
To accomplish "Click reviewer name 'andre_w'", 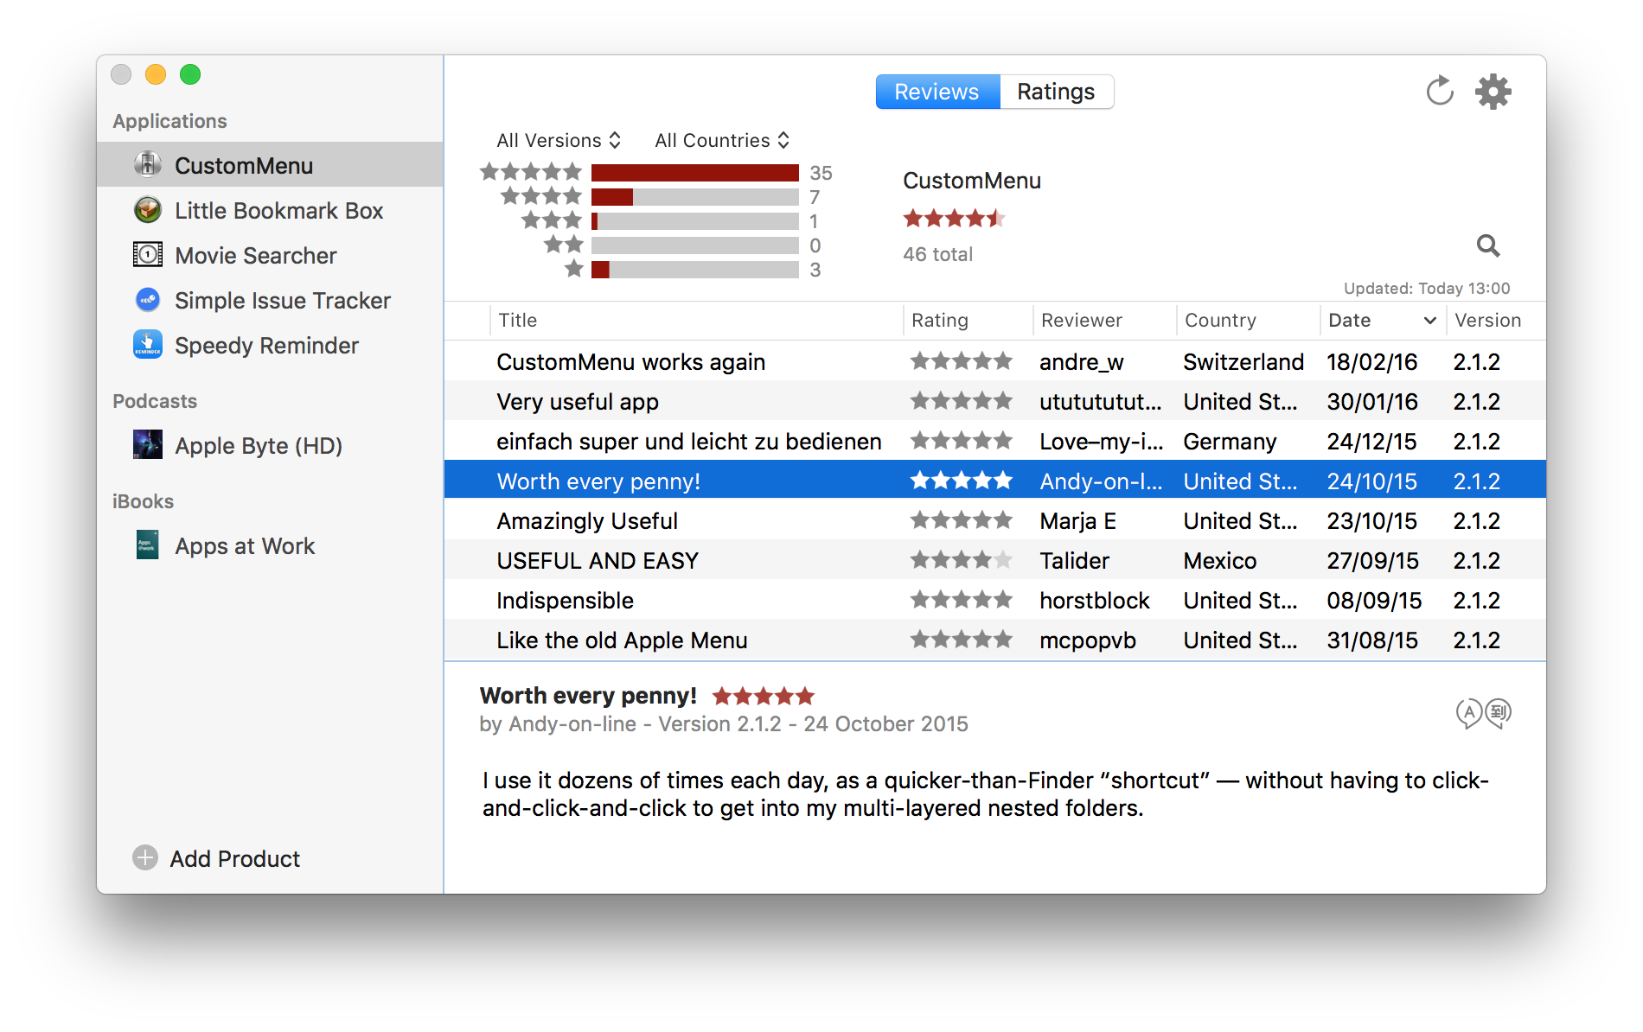I will (x=1082, y=362).
